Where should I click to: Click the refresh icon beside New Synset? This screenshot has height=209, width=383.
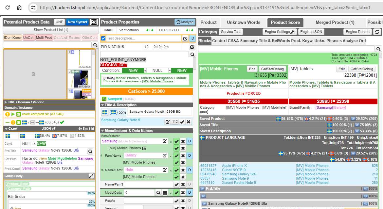point(94,22)
